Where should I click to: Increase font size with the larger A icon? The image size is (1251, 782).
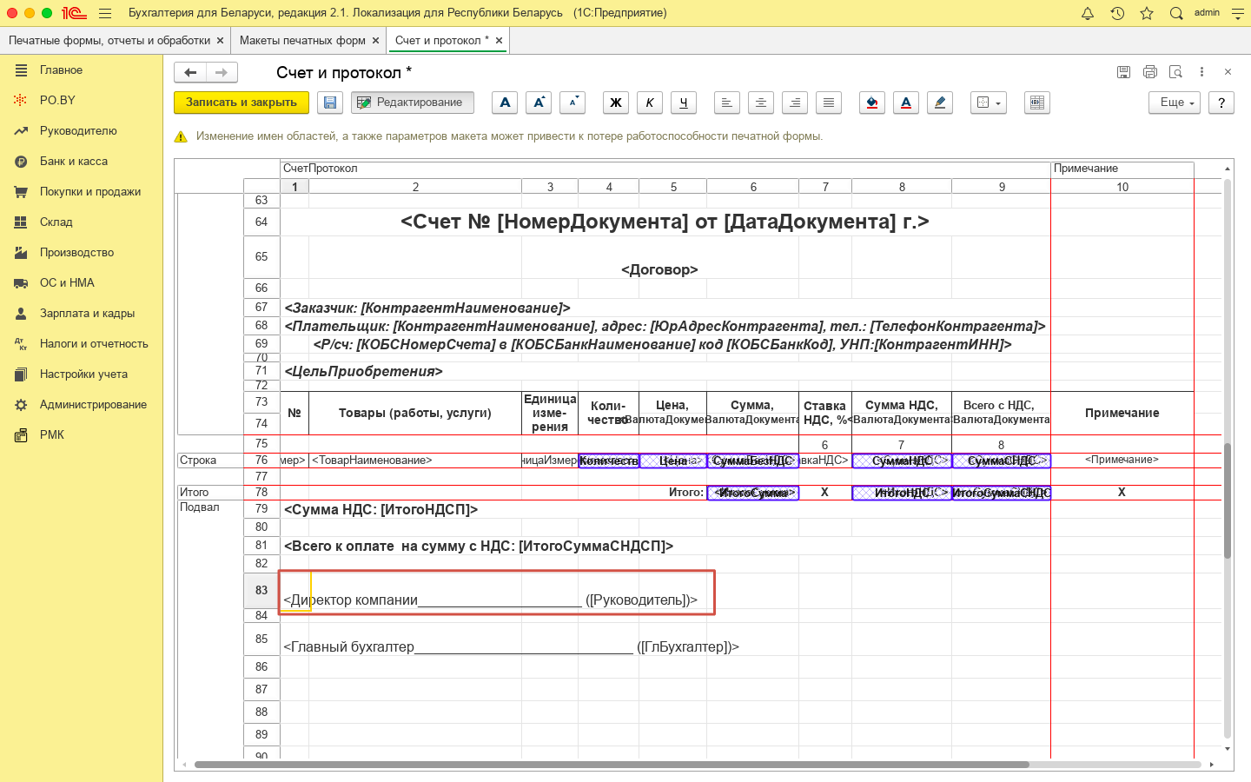(x=539, y=103)
